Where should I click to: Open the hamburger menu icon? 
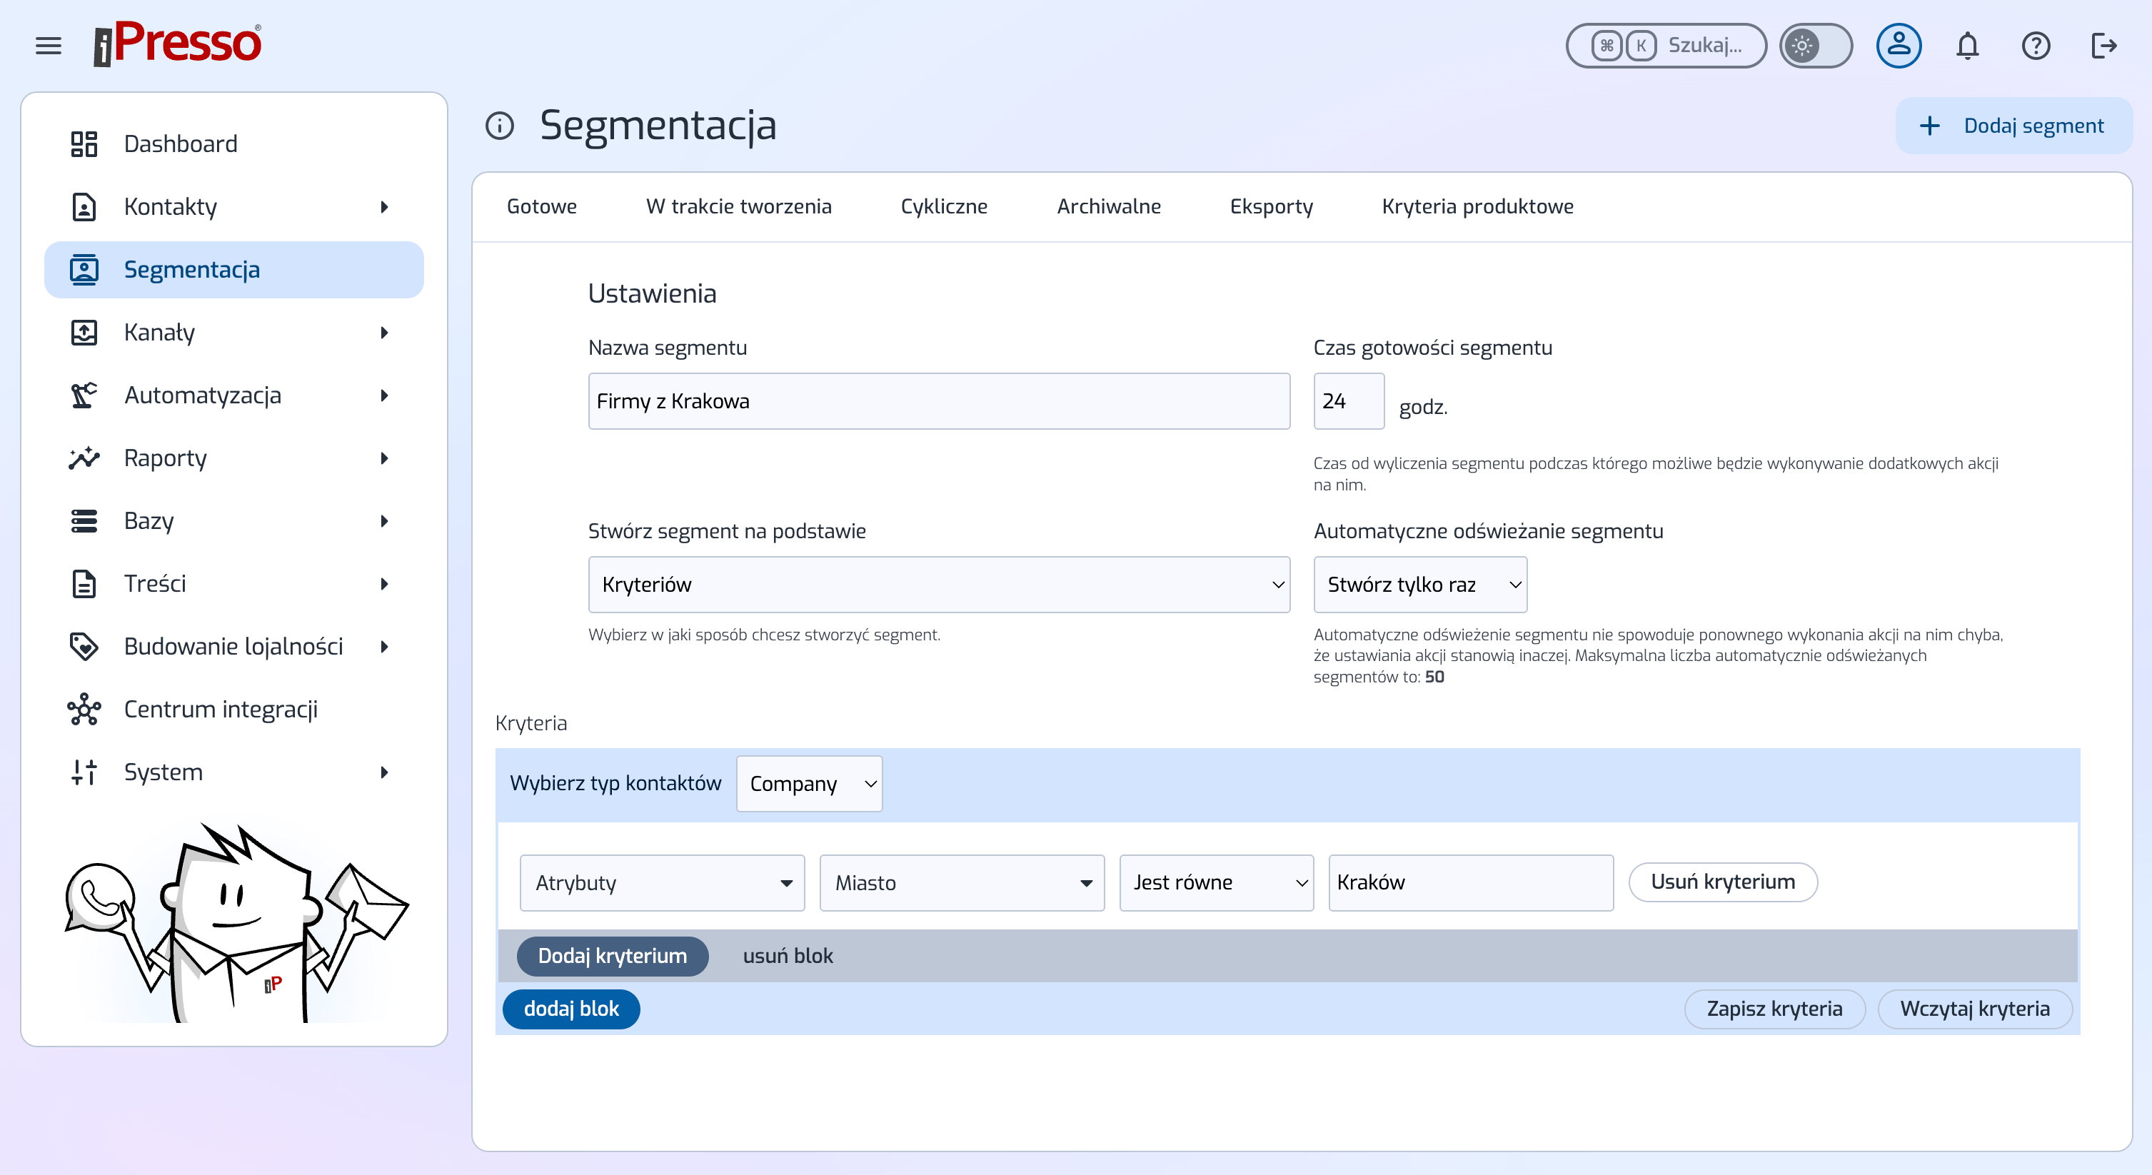(x=49, y=45)
